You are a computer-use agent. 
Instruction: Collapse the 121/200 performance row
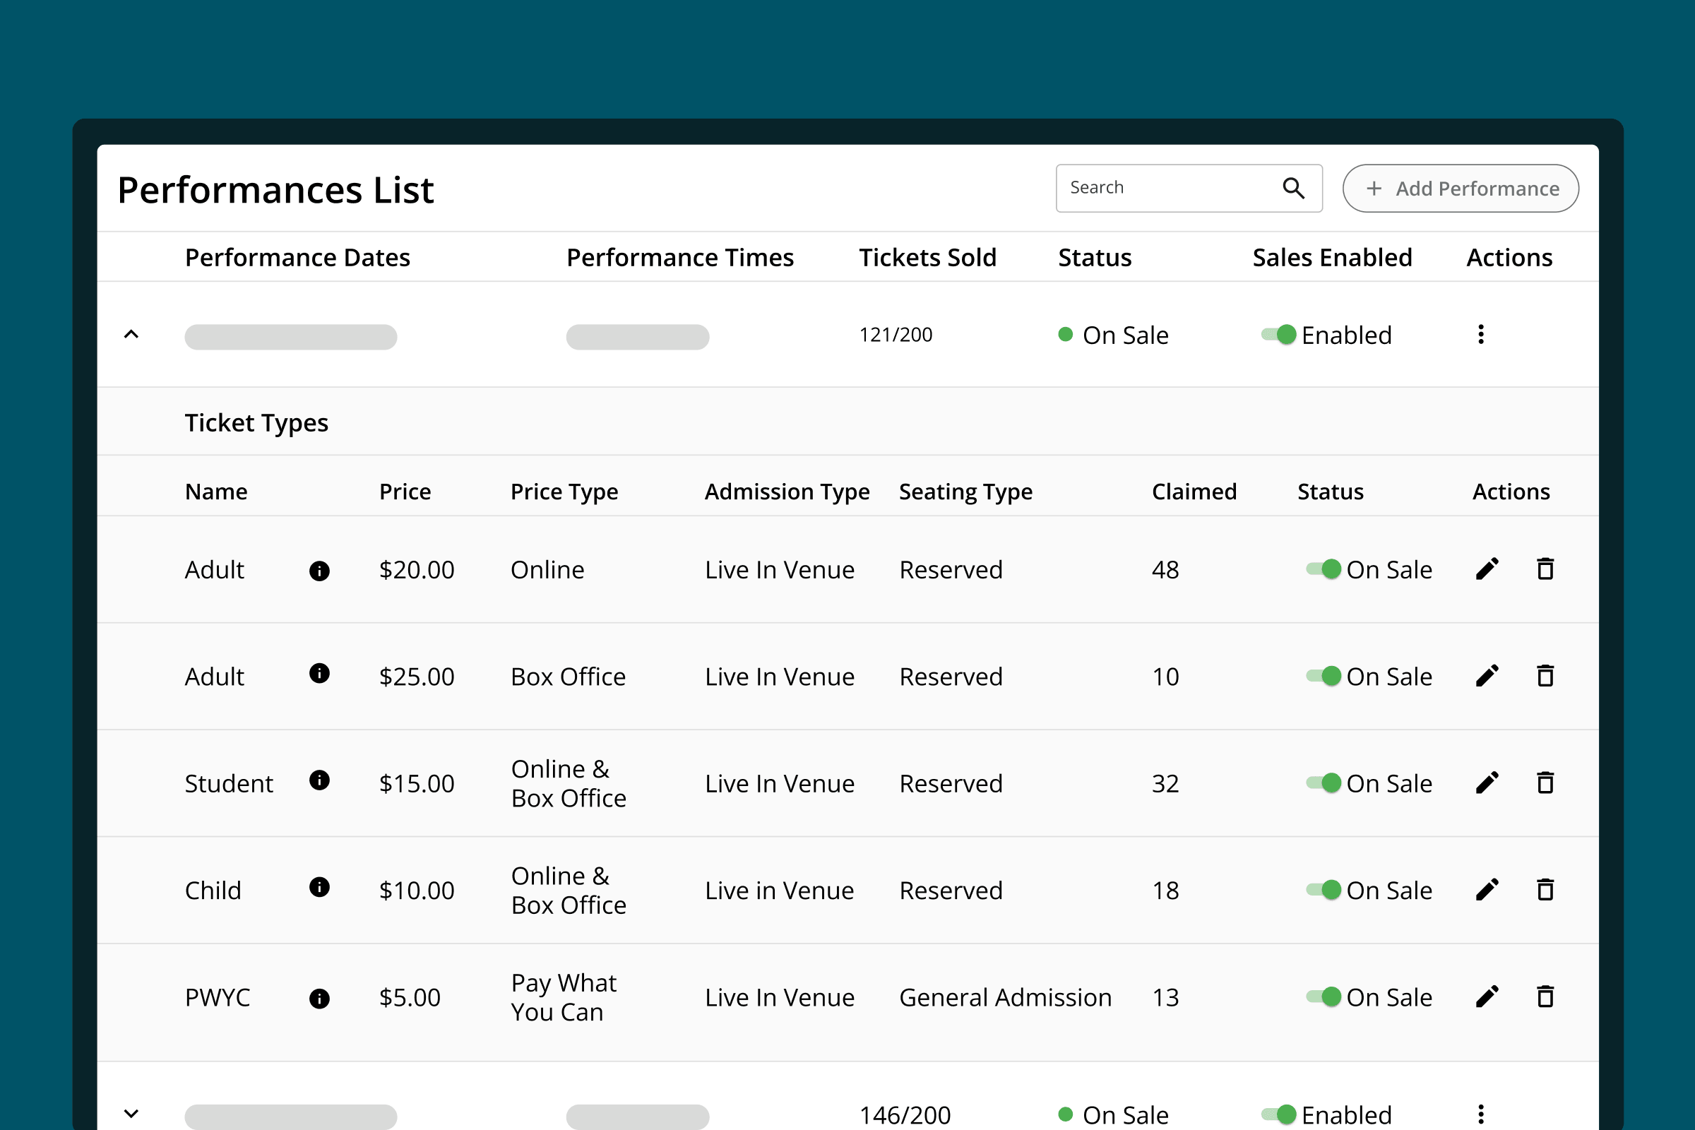click(131, 334)
